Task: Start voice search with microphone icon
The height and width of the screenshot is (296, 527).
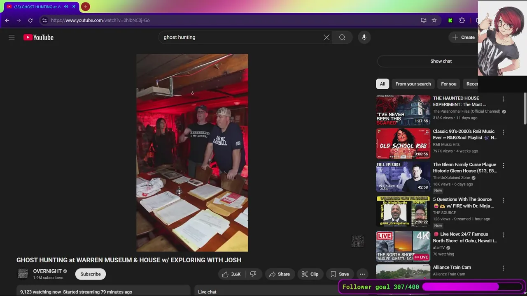Action: click(x=364, y=37)
